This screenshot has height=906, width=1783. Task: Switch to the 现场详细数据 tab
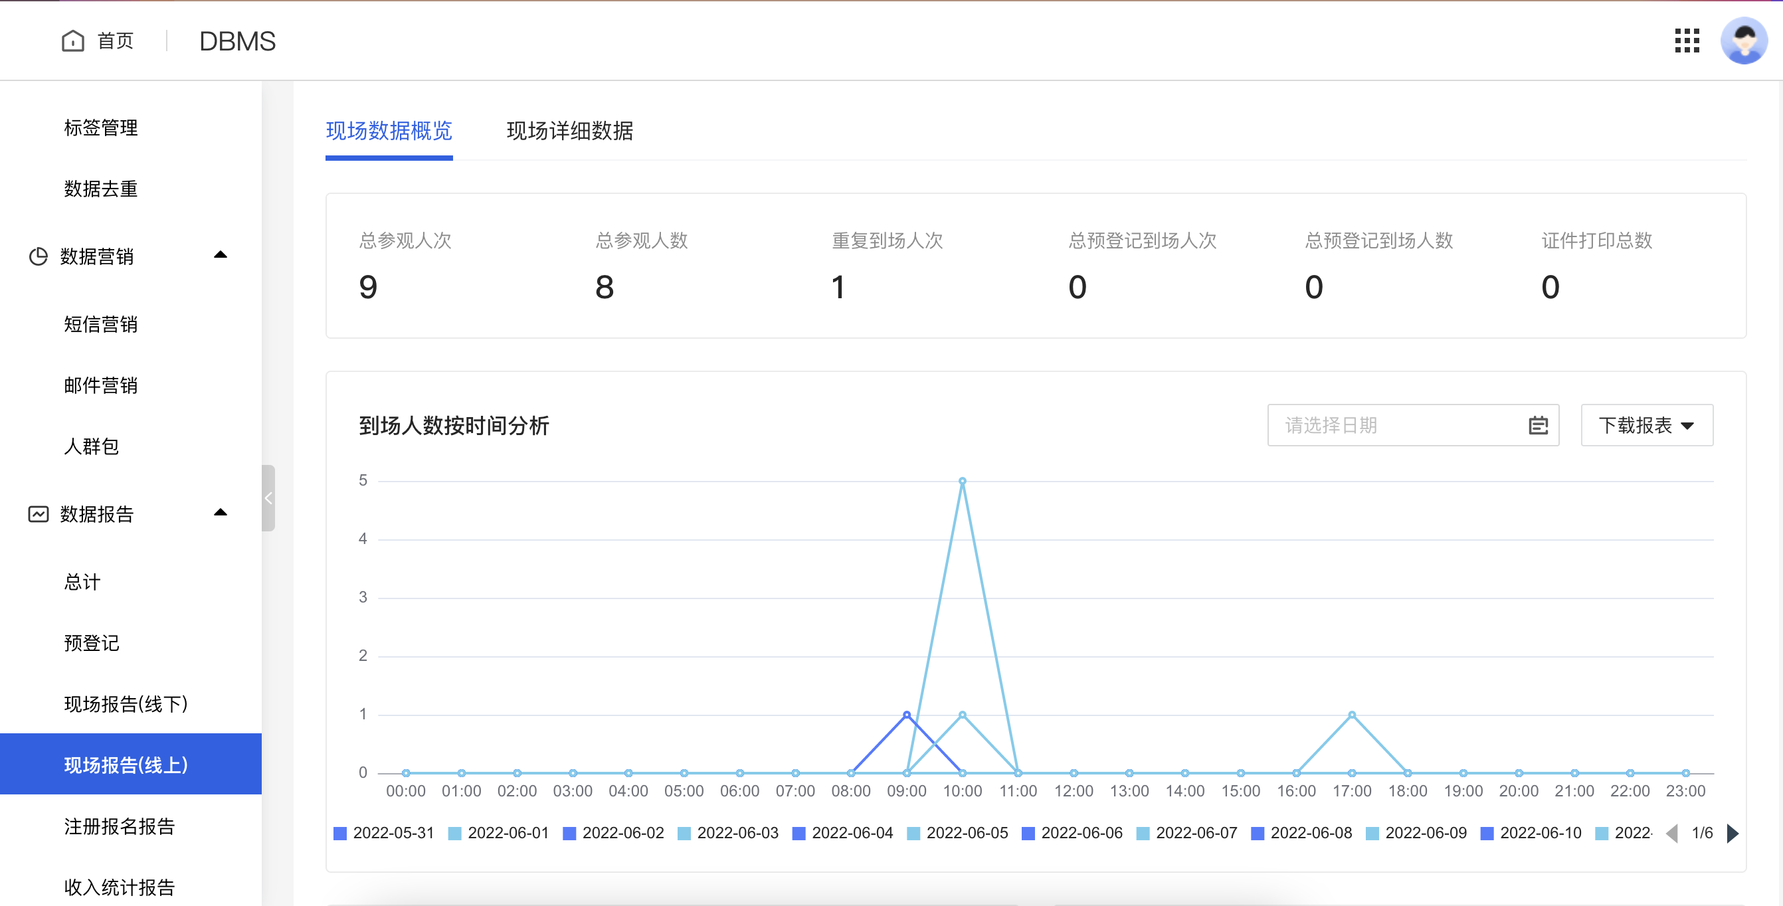click(570, 132)
